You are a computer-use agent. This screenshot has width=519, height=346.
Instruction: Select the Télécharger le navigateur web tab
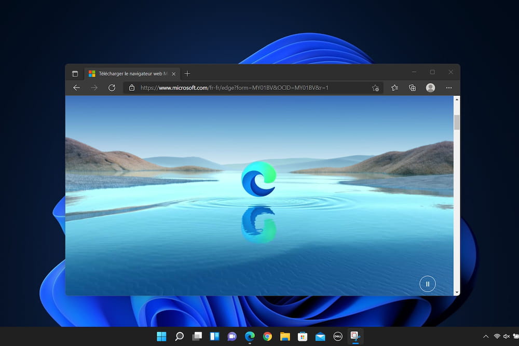pos(132,74)
